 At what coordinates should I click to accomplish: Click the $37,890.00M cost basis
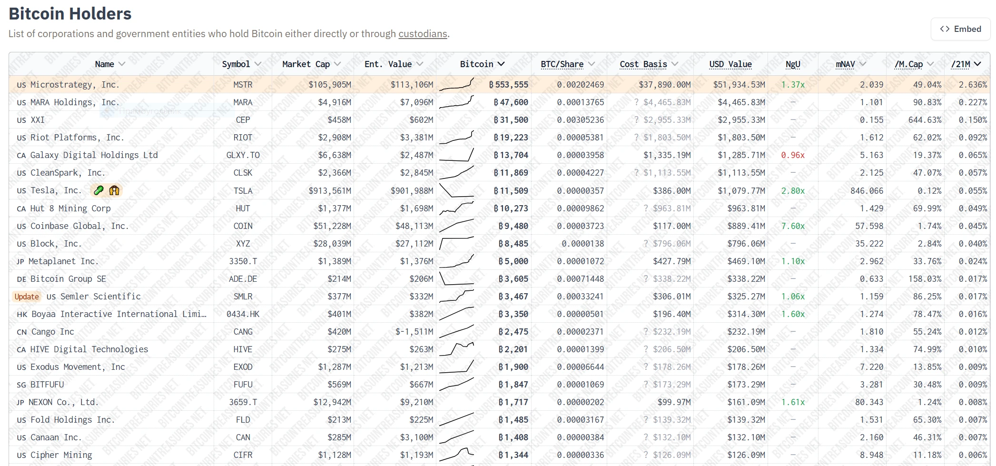[x=664, y=85]
